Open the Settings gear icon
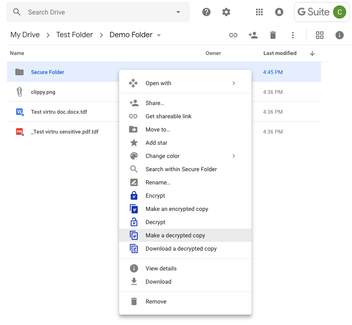 (x=226, y=12)
